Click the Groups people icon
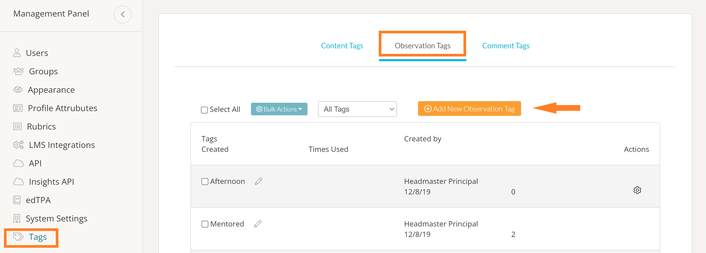 [x=18, y=71]
